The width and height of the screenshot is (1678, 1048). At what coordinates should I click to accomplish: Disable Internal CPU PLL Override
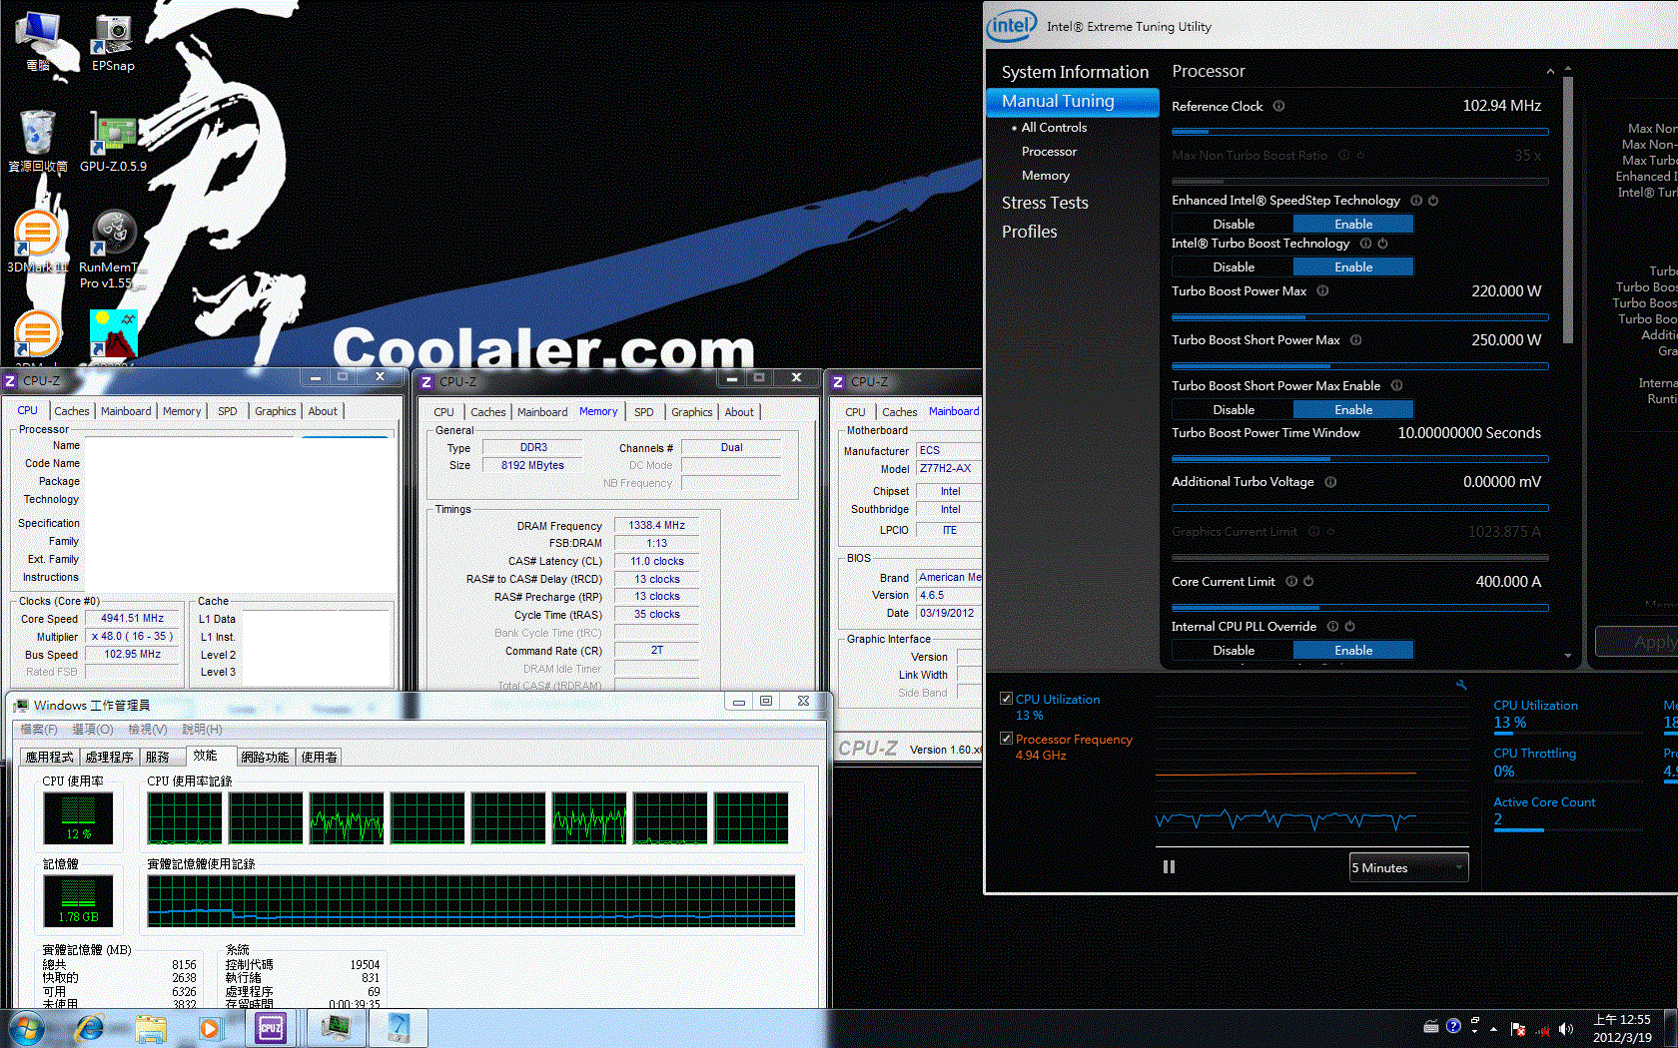click(1234, 651)
